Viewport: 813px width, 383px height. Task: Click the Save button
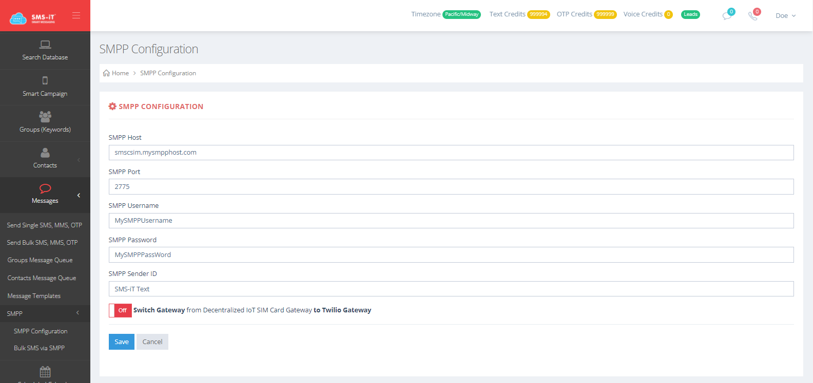click(122, 342)
